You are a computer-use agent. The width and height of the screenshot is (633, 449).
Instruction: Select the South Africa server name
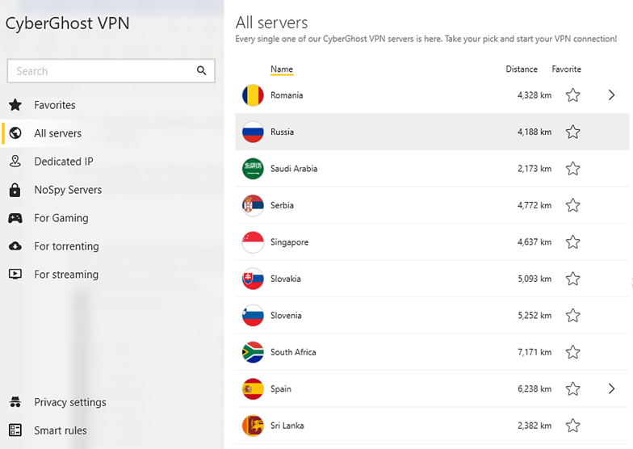click(x=293, y=352)
